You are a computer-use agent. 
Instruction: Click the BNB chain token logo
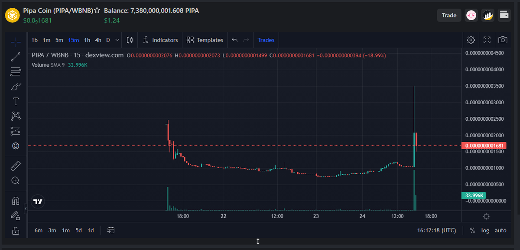13,15
